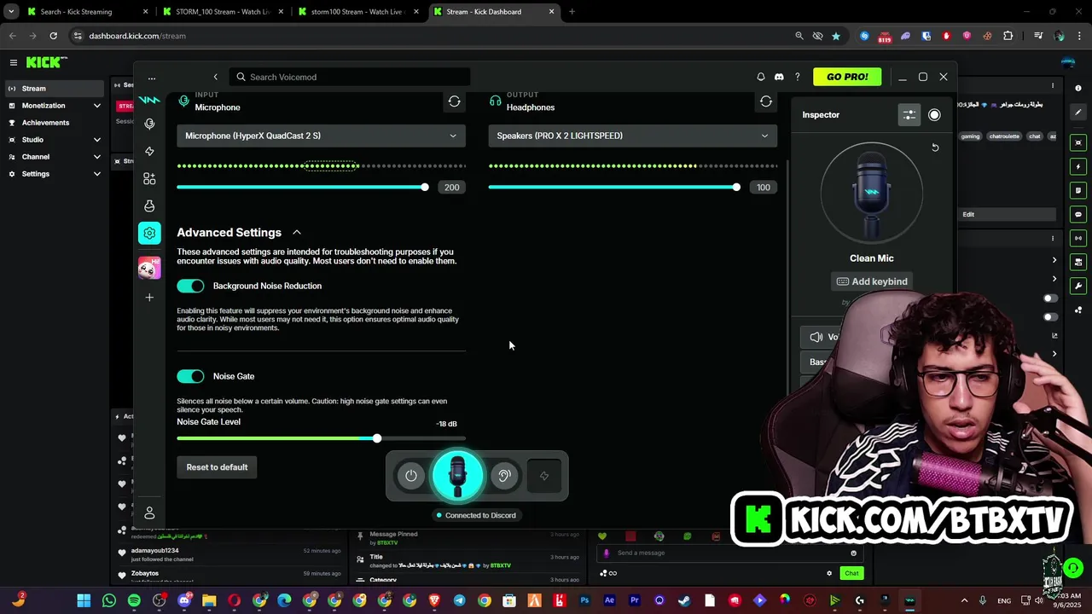This screenshot has width=1092, height=614.
Task: Switch to STORM_100 Stream browser tab
Action: (222, 12)
